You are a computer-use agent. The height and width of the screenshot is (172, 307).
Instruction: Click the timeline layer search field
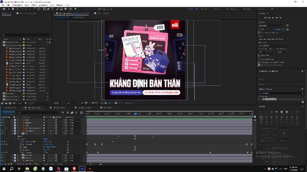pos(38,112)
